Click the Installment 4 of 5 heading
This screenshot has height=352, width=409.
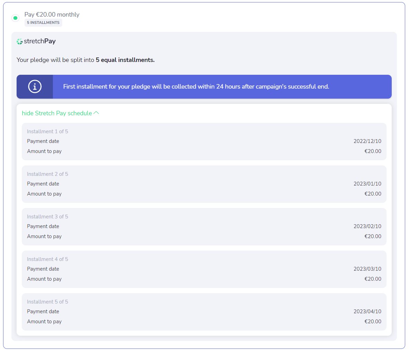(x=47, y=259)
